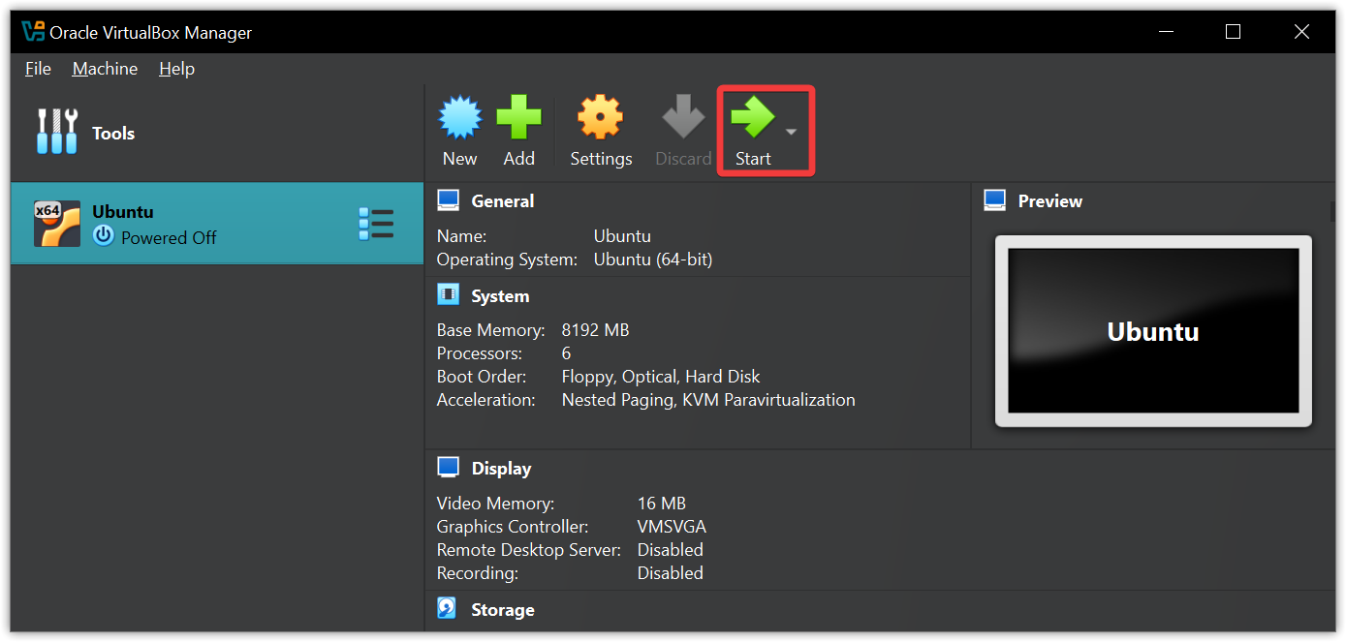Viewport: 1346px width, 642px height.
Task: Open the Settings gear icon
Action: [600, 118]
